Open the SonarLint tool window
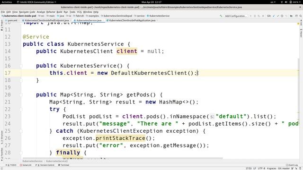 coord(26,165)
